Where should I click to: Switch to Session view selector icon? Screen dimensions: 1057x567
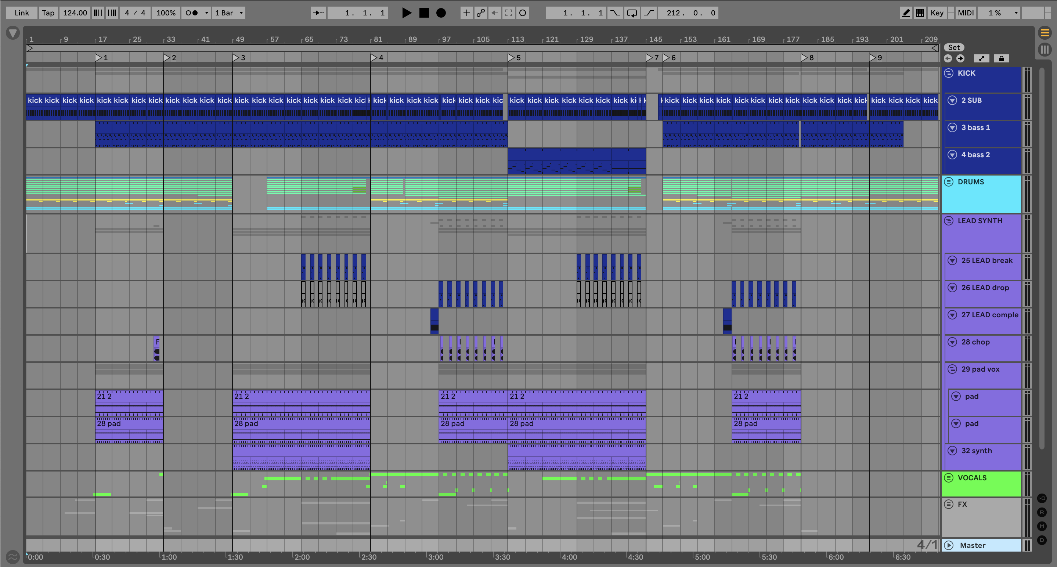tap(1045, 50)
